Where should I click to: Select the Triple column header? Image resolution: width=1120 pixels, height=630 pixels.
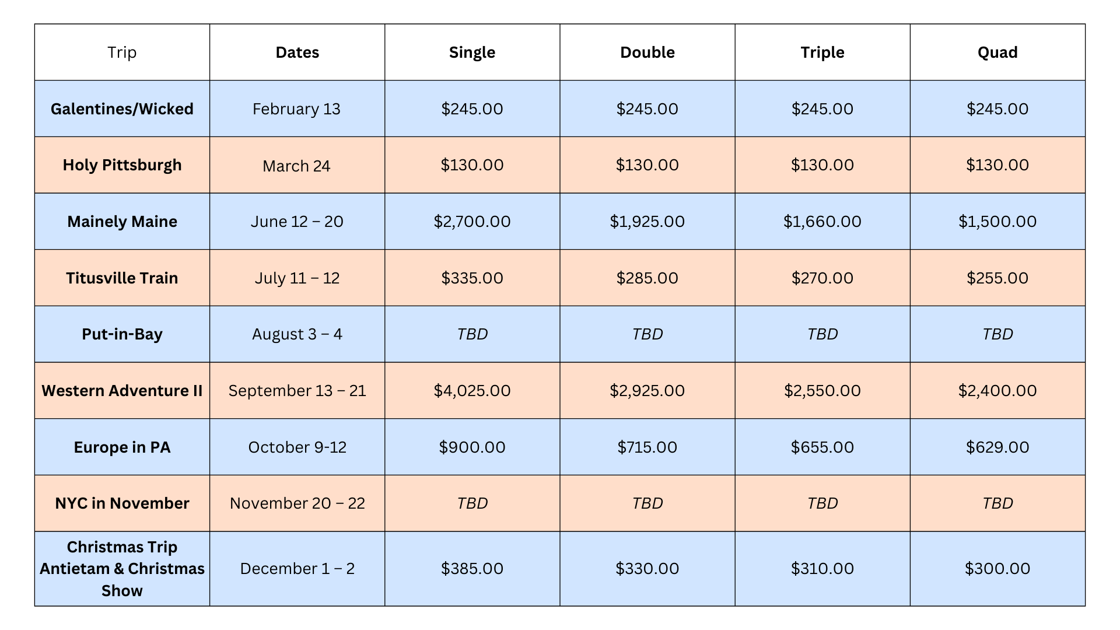click(x=822, y=52)
